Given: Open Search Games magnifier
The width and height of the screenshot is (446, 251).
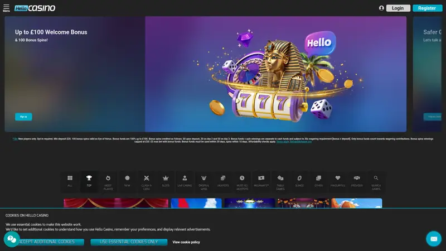Looking at the screenshot, I should coord(376,181).
